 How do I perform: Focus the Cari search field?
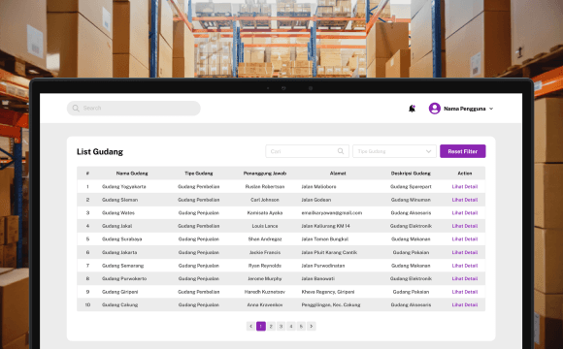pyautogui.click(x=307, y=151)
